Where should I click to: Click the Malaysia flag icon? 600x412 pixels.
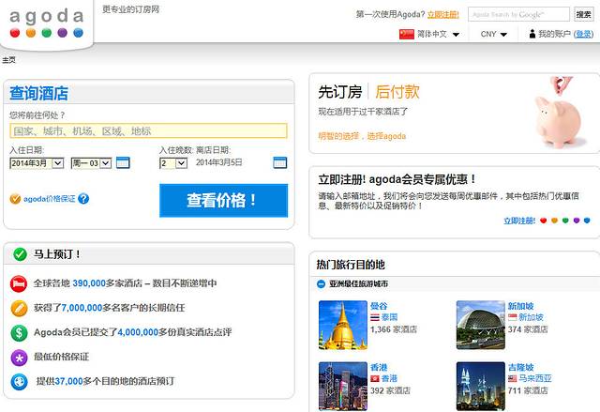[513, 379]
